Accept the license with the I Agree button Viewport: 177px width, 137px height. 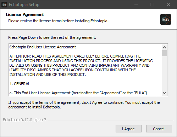pyautogui.click(x=128, y=129)
